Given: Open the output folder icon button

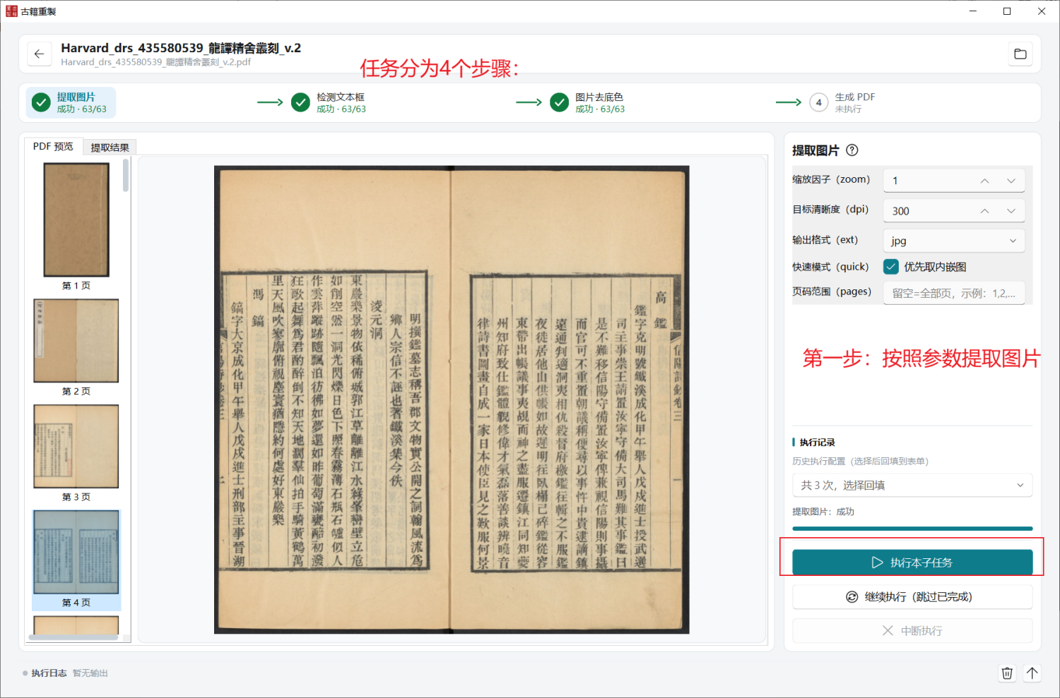Looking at the screenshot, I should pos(1020,54).
